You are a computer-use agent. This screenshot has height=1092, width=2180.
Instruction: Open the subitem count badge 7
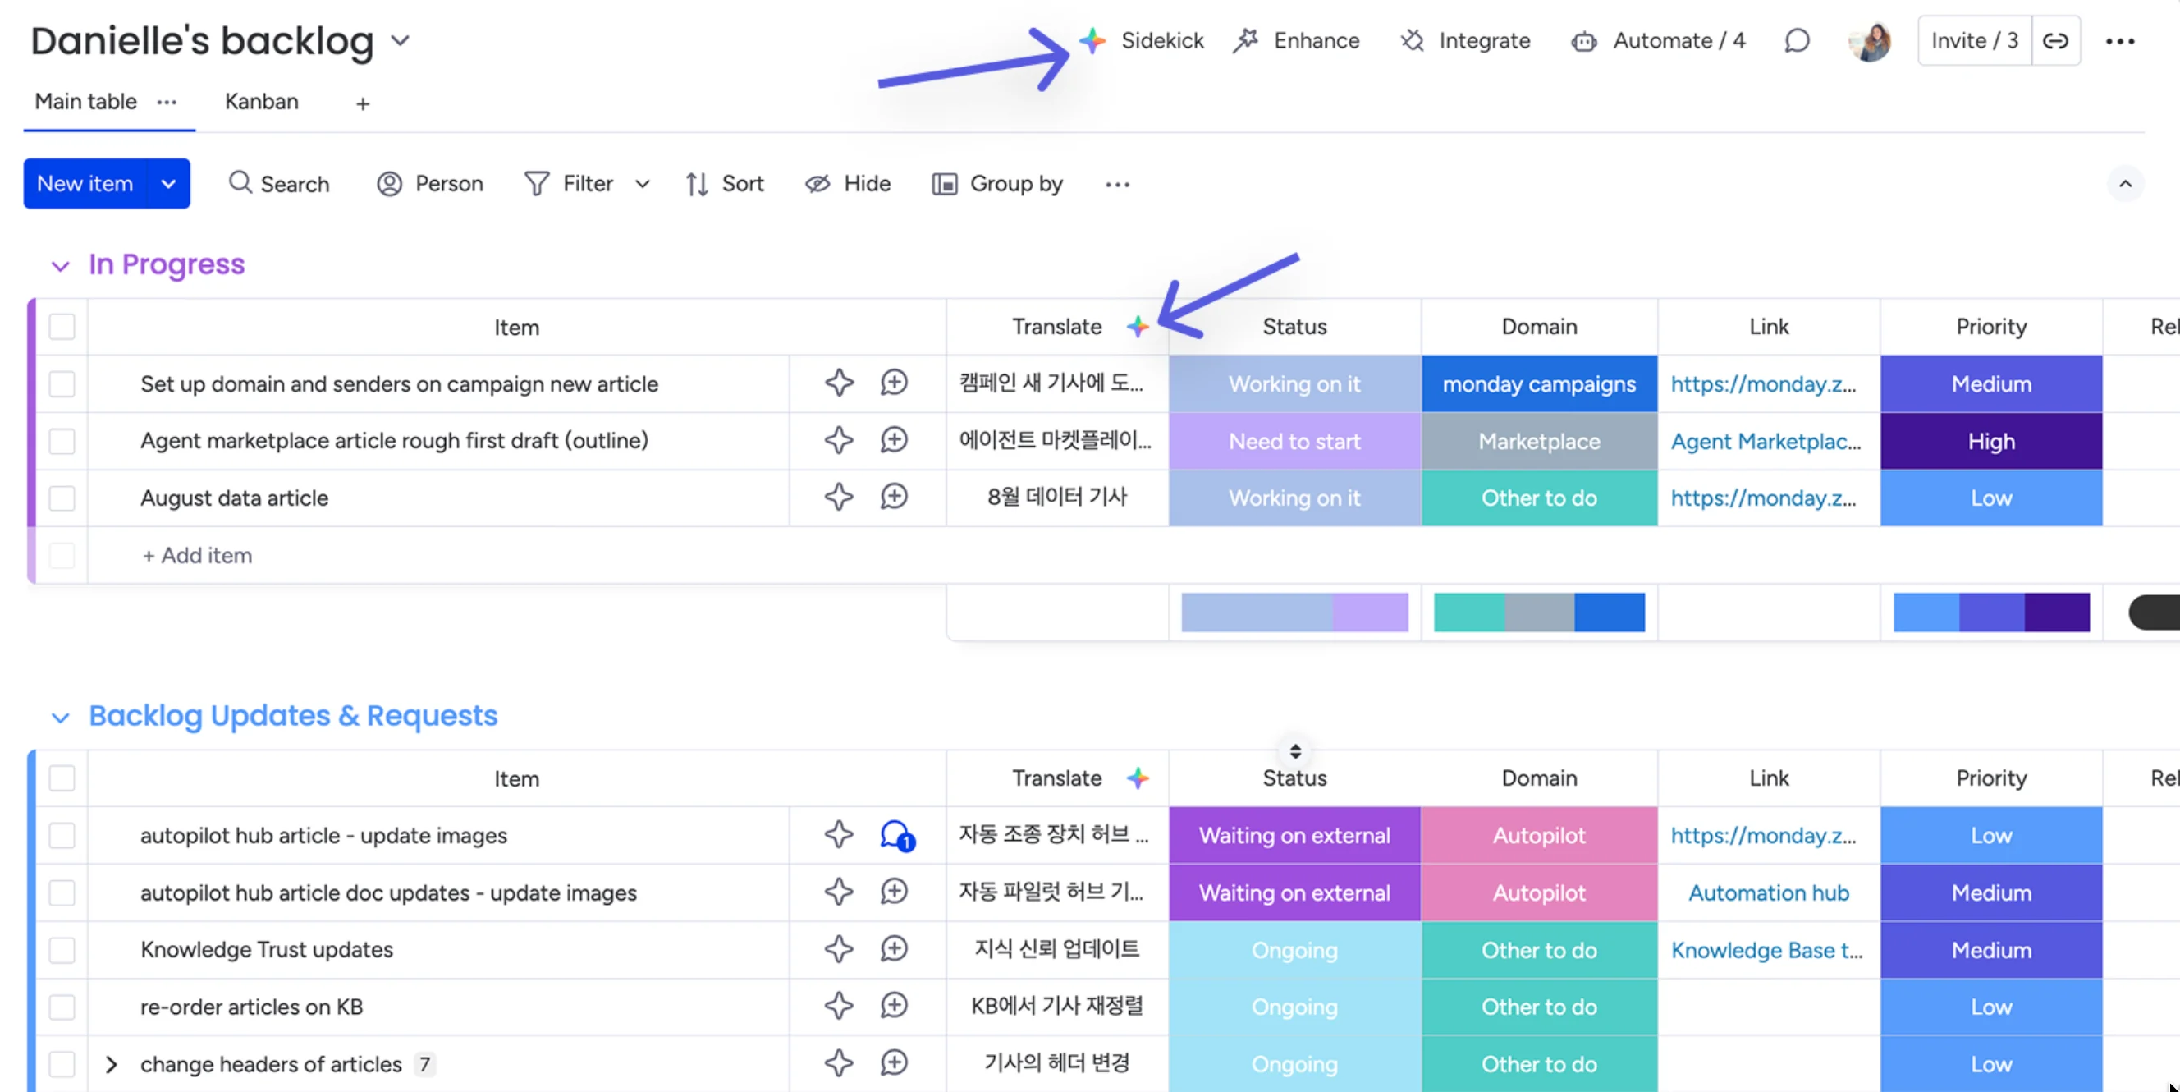click(x=425, y=1064)
